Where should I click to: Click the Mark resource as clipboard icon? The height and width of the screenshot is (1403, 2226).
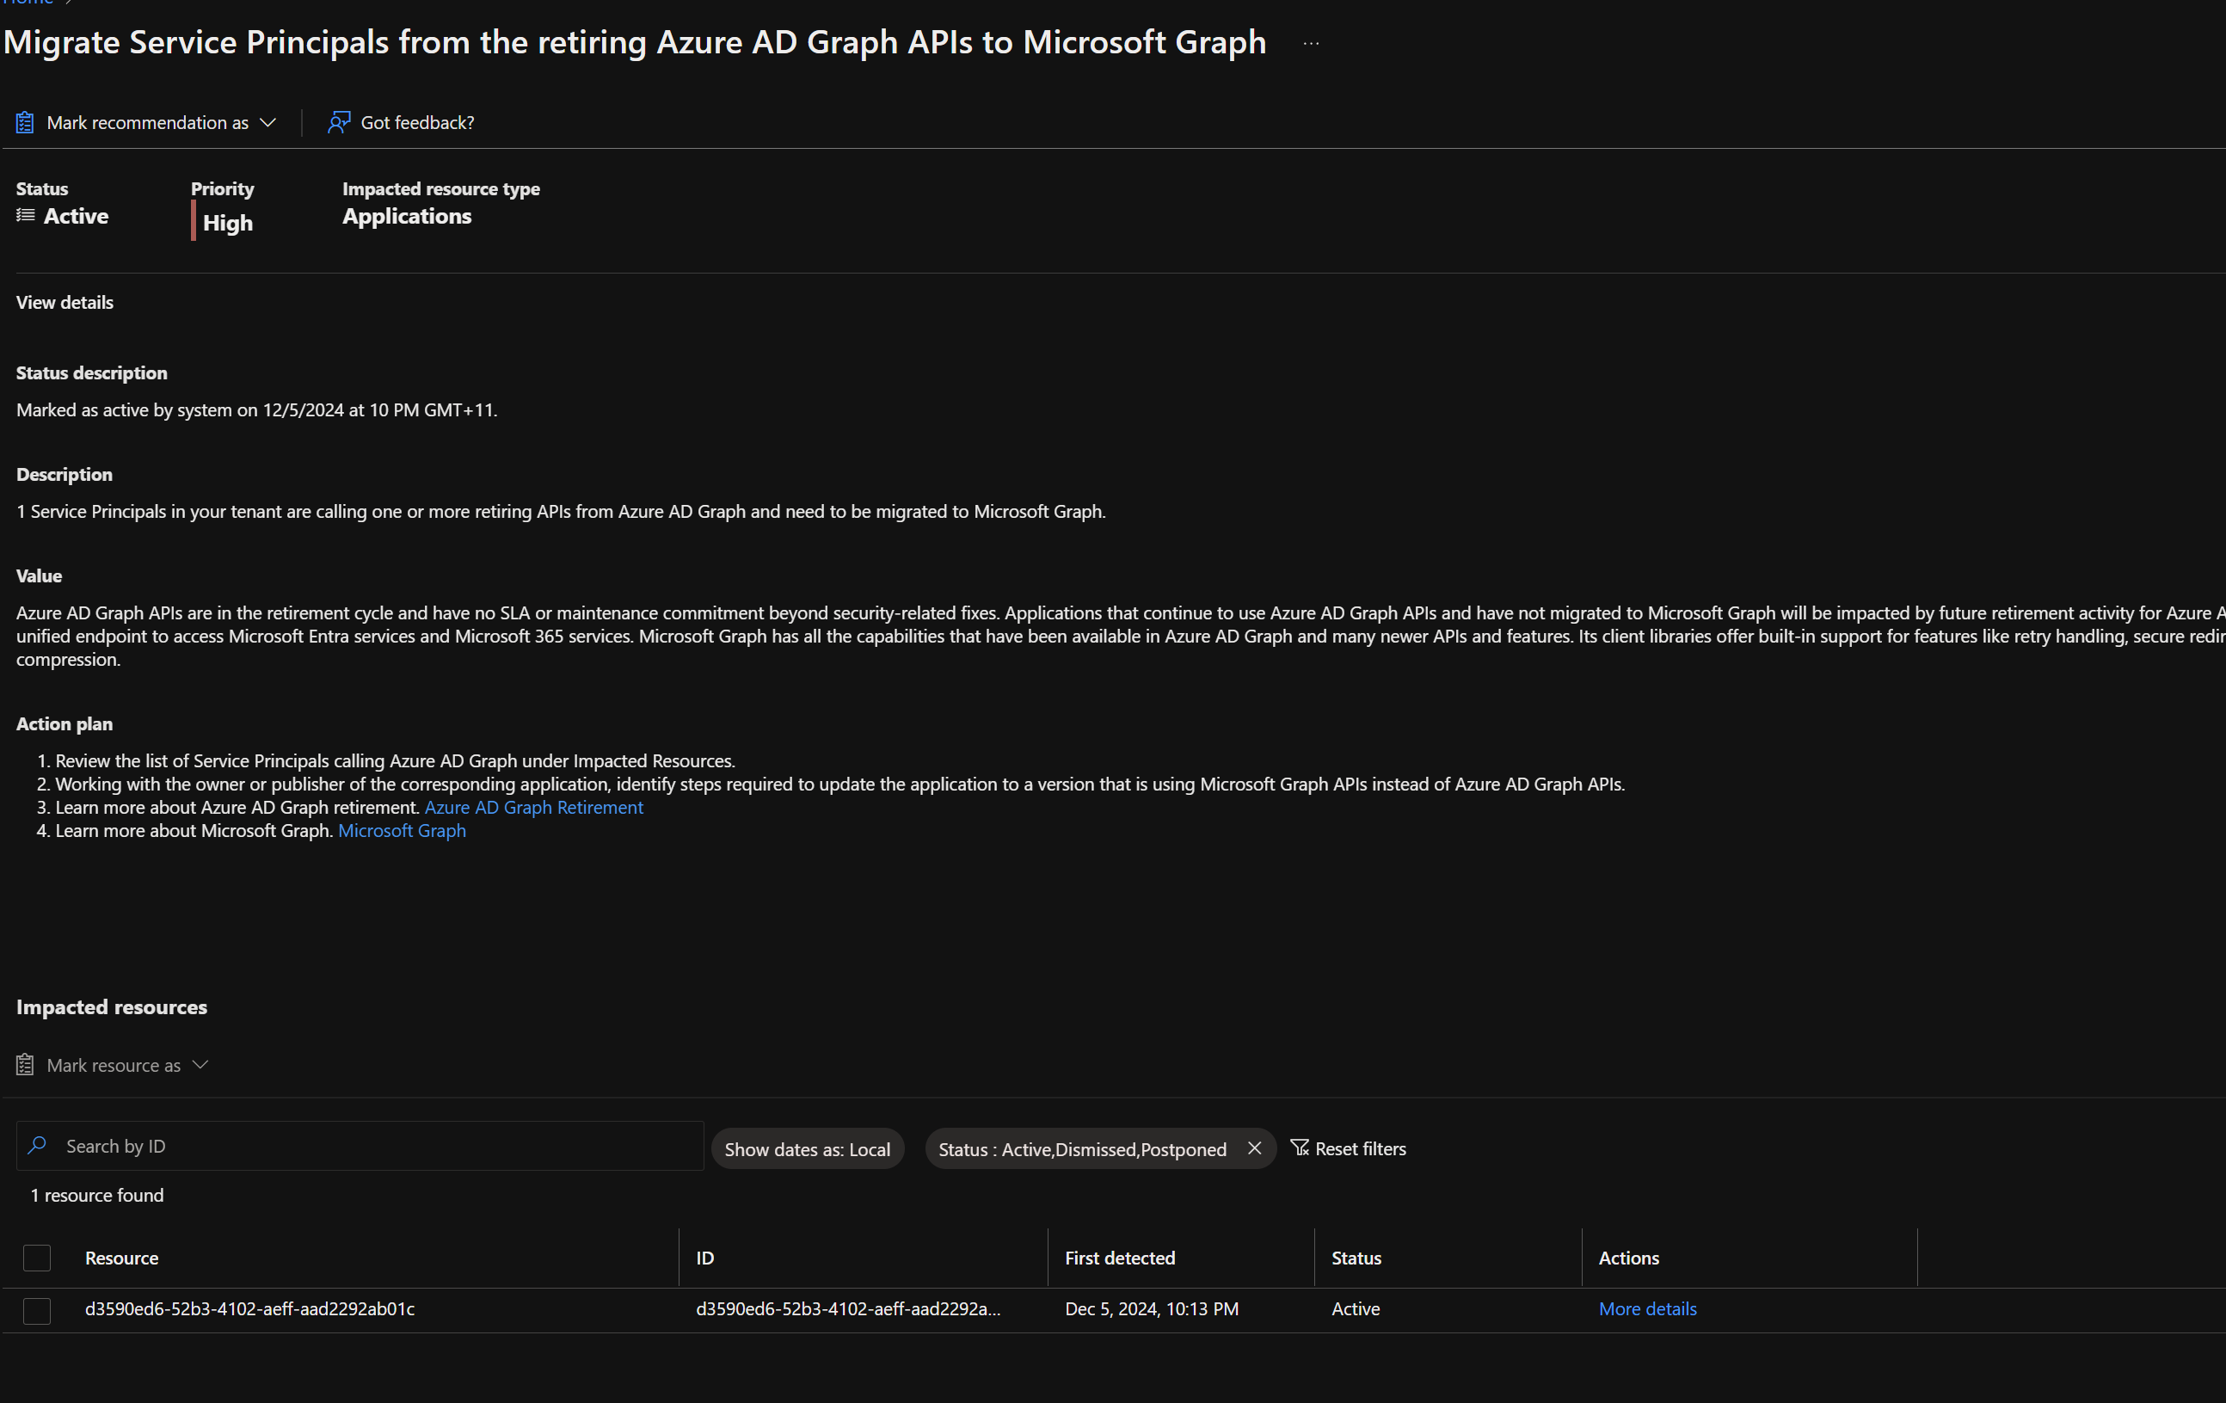tap(25, 1066)
